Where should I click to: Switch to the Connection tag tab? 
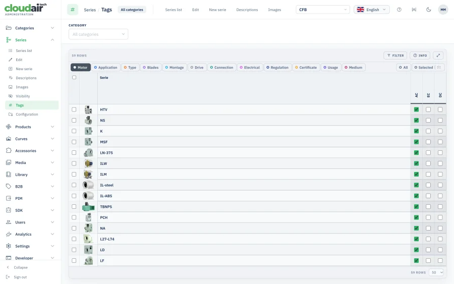pos(222,68)
